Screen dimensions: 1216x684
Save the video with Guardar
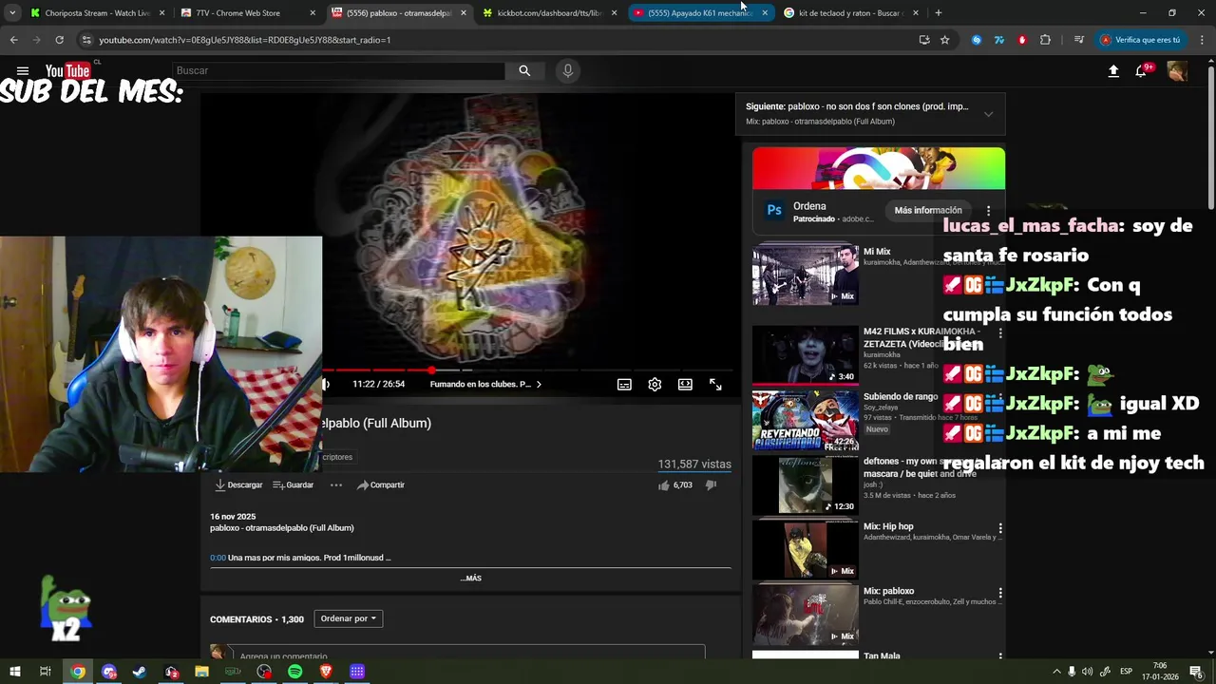pos(293,484)
